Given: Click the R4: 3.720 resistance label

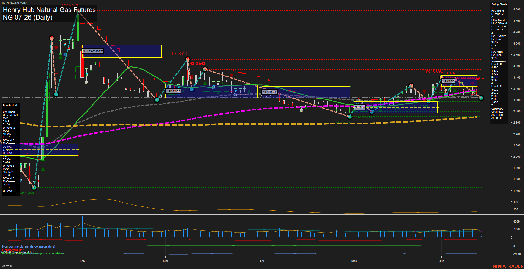Looking at the screenshot, I should pos(180,54).
